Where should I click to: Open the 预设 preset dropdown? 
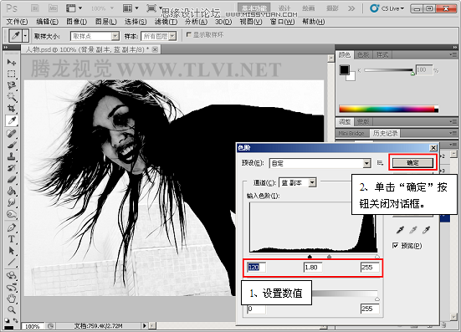coord(320,163)
